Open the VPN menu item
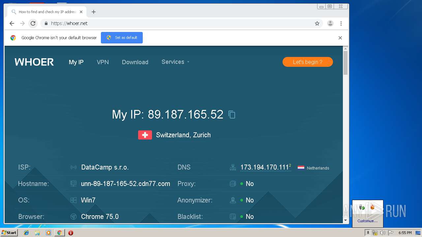 pos(103,62)
